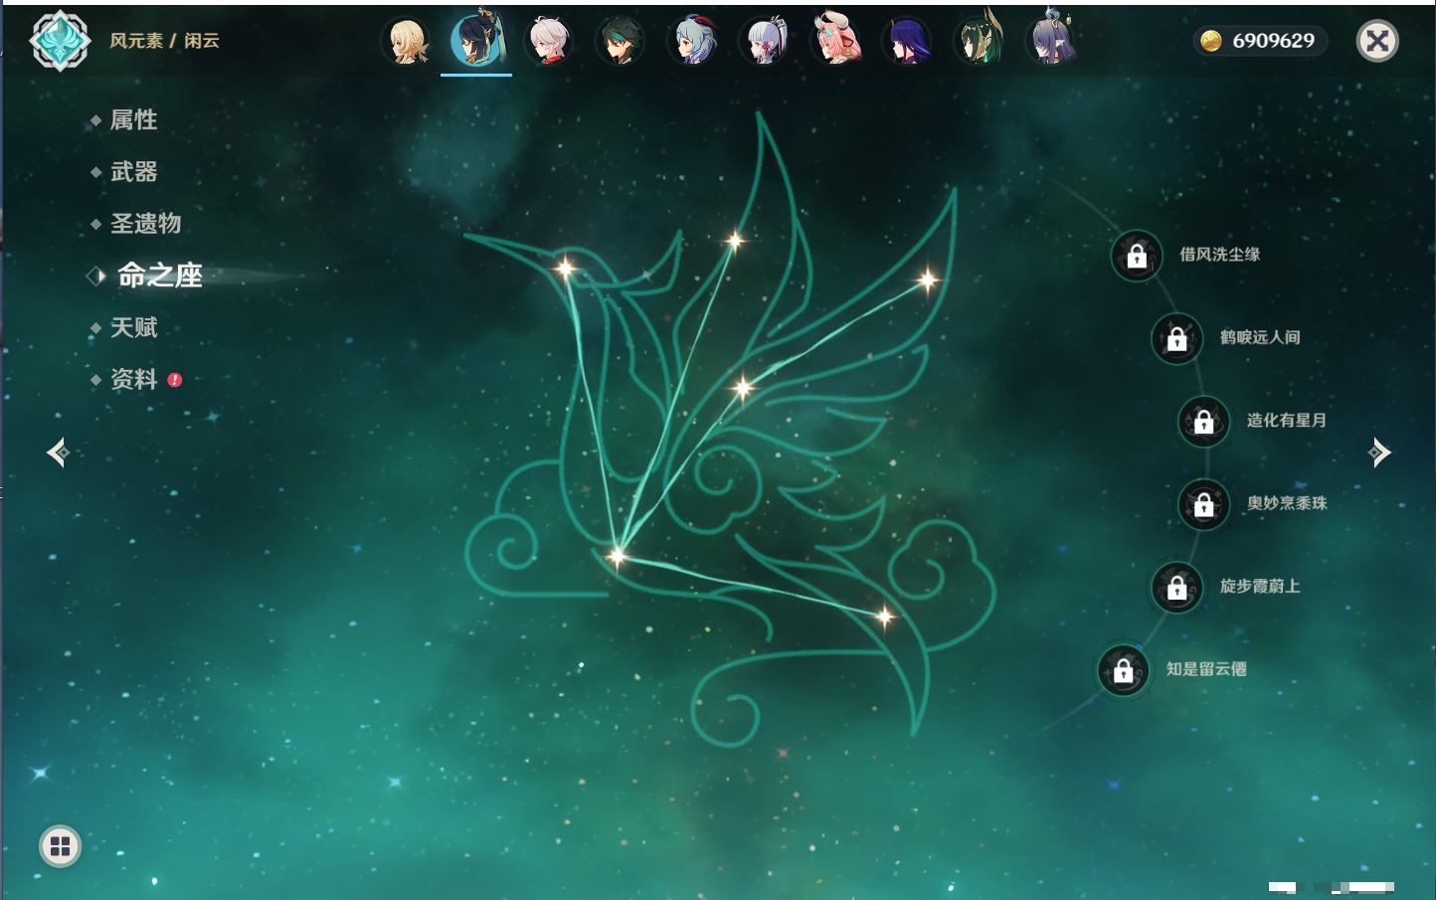Image resolution: width=1436 pixels, height=900 pixels.
Task: Close the character screen with the X
Action: click(1377, 41)
